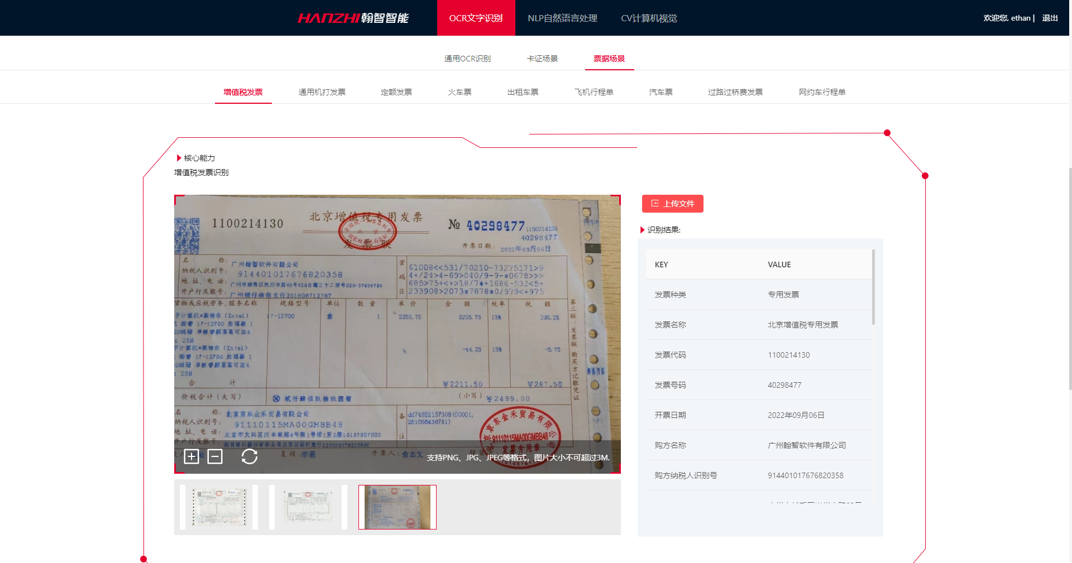The width and height of the screenshot is (1072, 563).
Task: Click the 发票号码 row key
Action: pos(671,385)
